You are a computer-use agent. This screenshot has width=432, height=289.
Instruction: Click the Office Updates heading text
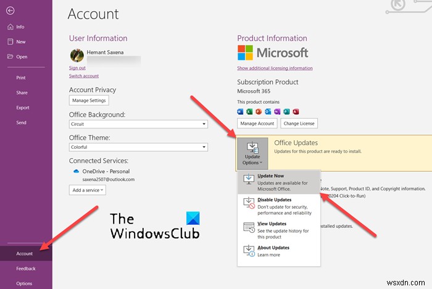[296, 143]
